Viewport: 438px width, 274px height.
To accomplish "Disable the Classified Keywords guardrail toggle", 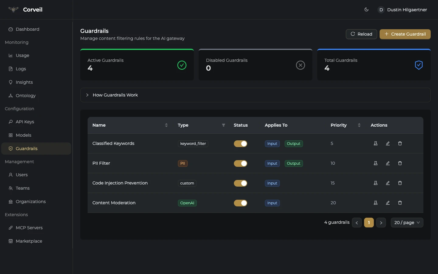I will pos(240,144).
